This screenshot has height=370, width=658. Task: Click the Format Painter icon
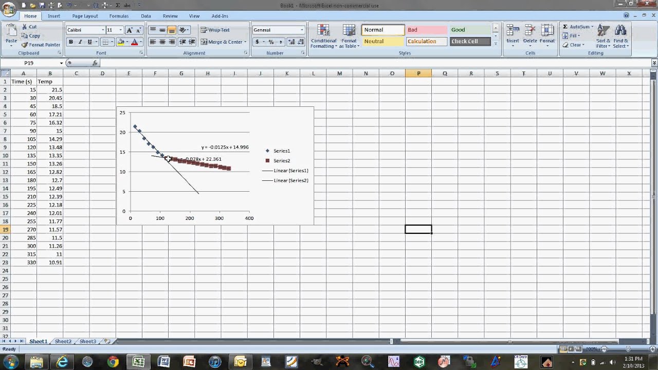25,45
